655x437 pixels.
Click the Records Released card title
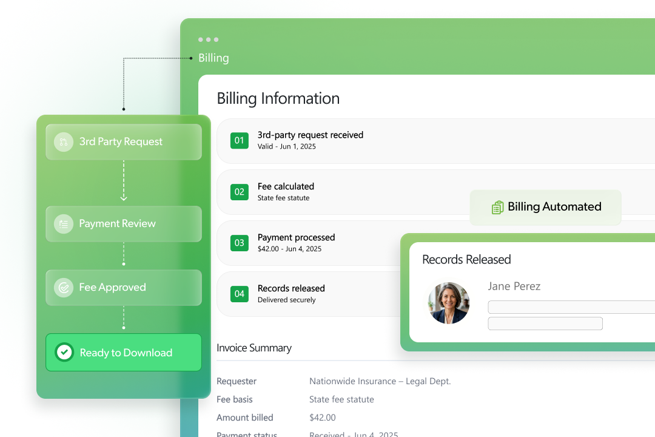466,260
